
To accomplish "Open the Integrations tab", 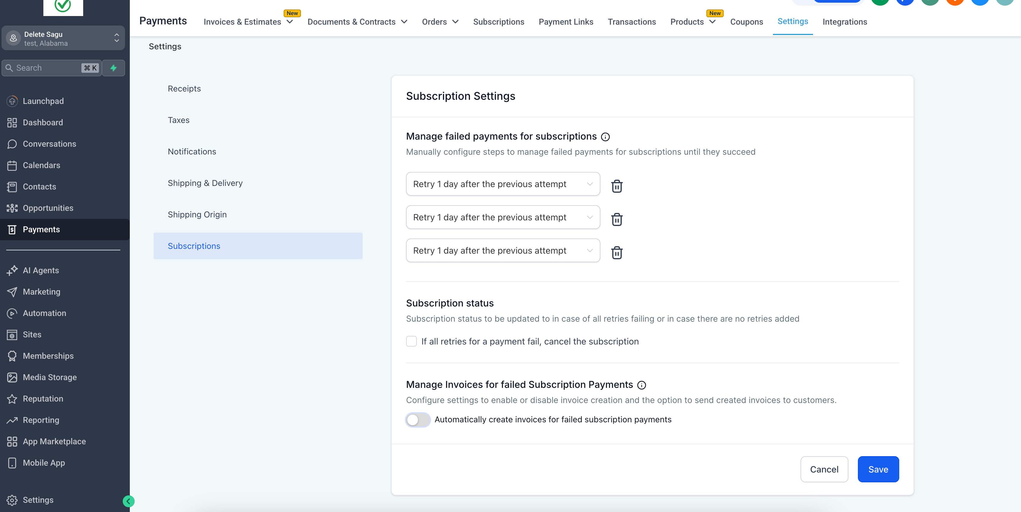I will 845,22.
